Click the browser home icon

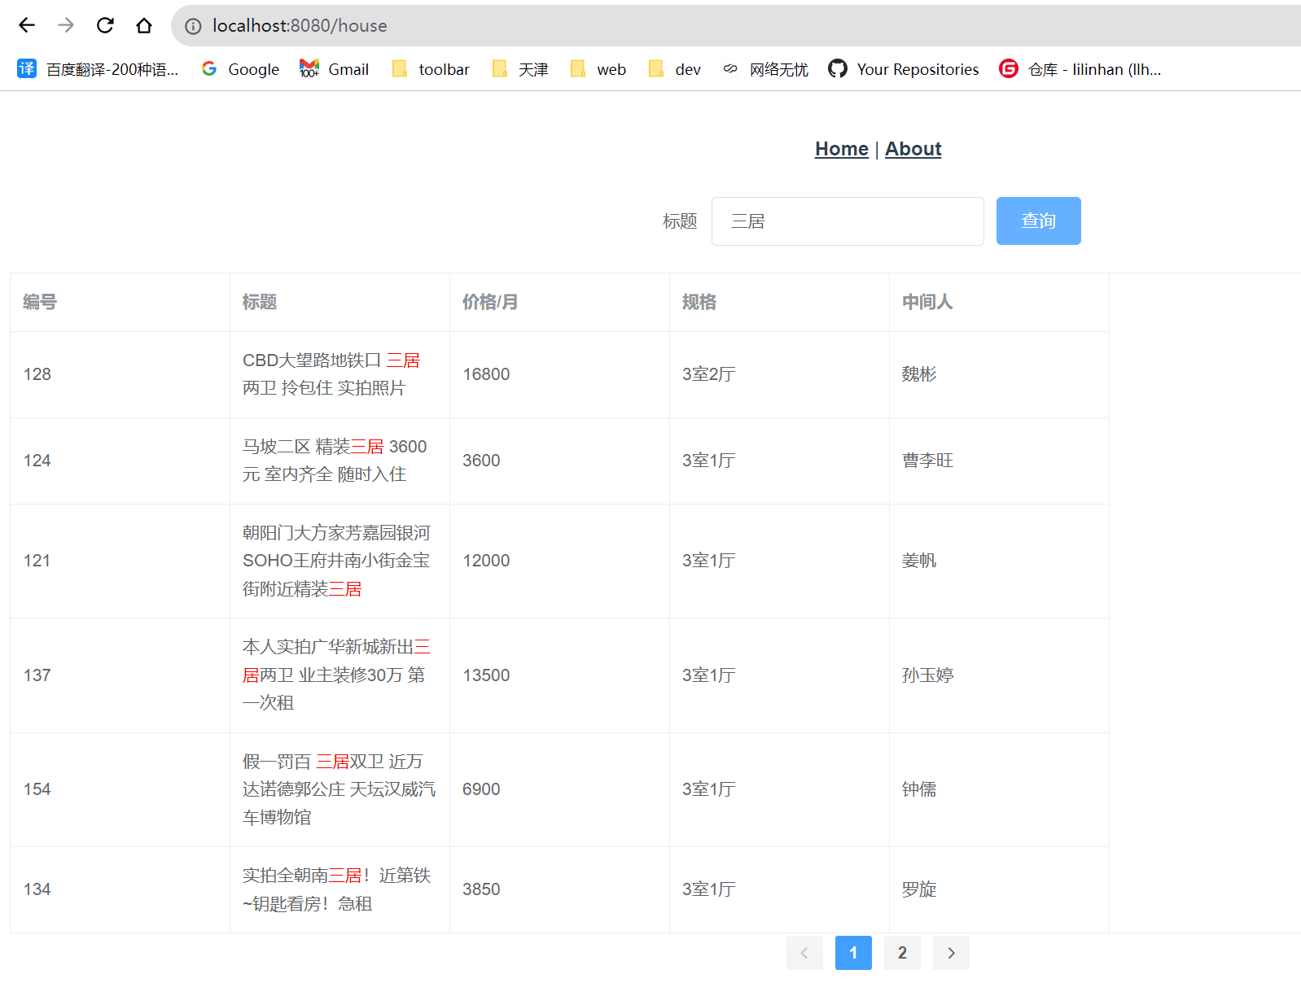[144, 25]
